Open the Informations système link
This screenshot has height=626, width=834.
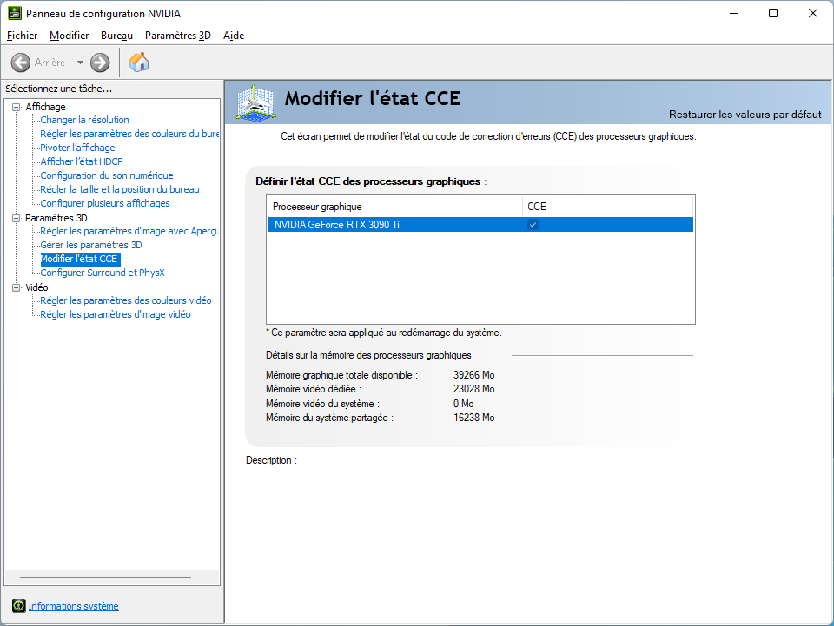[73, 606]
